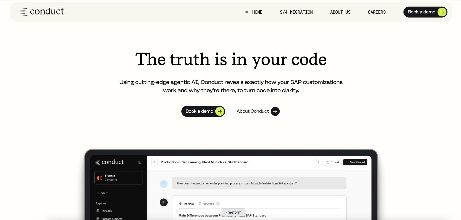Click the bookmark icon in the thread header
The height and width of the screenshot is (220, 461).
click(319, 162)
